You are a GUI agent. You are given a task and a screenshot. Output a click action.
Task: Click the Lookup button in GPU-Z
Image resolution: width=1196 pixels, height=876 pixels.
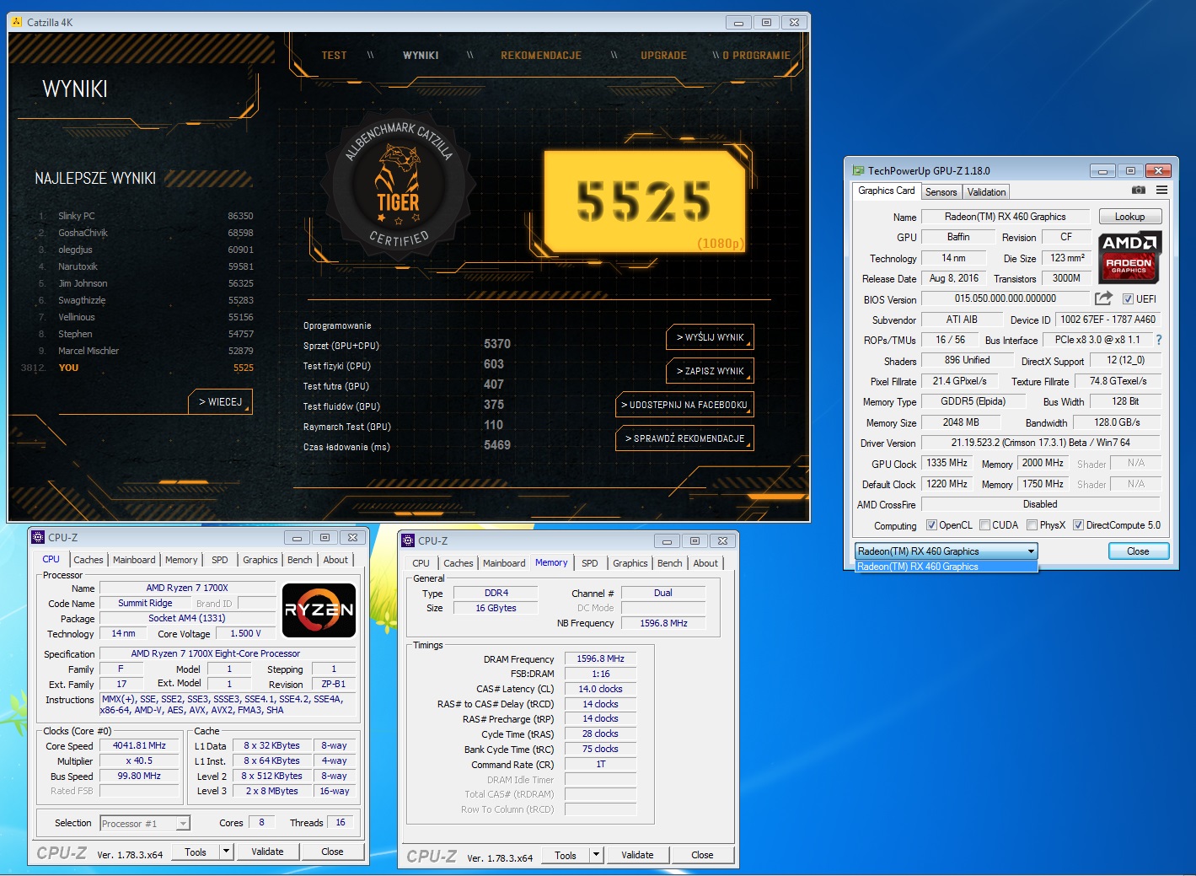pyautogui.click(x=1129, y=217)
